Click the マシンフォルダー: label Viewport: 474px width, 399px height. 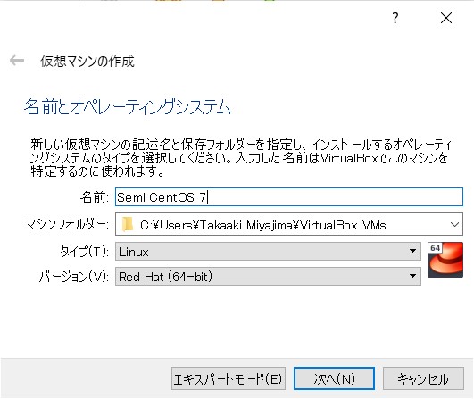pyautogui.click(x=67, y=225)
